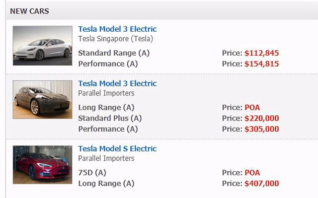
Task: Select Model S Long Range (A) variant
Action: 106,184
